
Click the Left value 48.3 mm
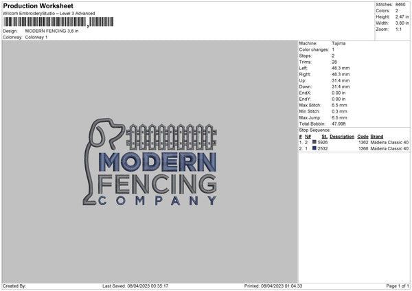coord(341,68)
